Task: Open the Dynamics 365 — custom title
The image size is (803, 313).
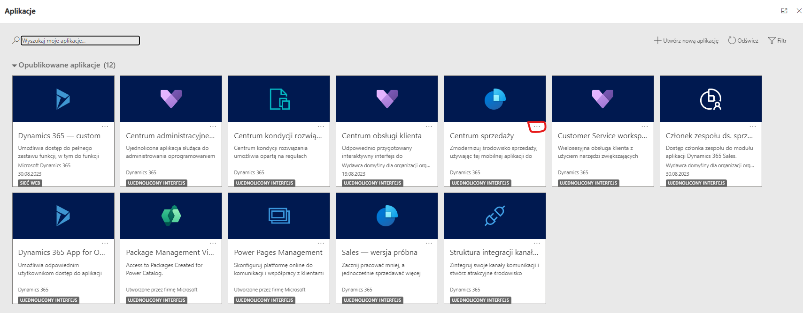Action: [59, 136]
